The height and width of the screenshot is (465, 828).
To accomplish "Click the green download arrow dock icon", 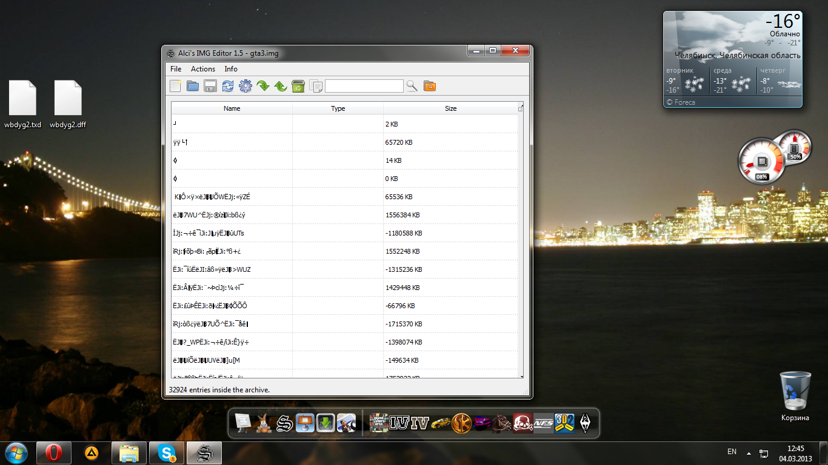I will [326, 423].
